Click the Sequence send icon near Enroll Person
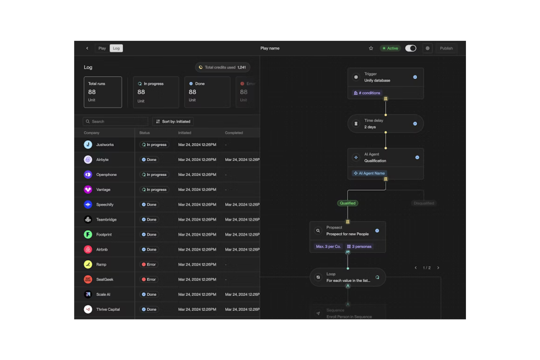 click(x=318, y=313)
